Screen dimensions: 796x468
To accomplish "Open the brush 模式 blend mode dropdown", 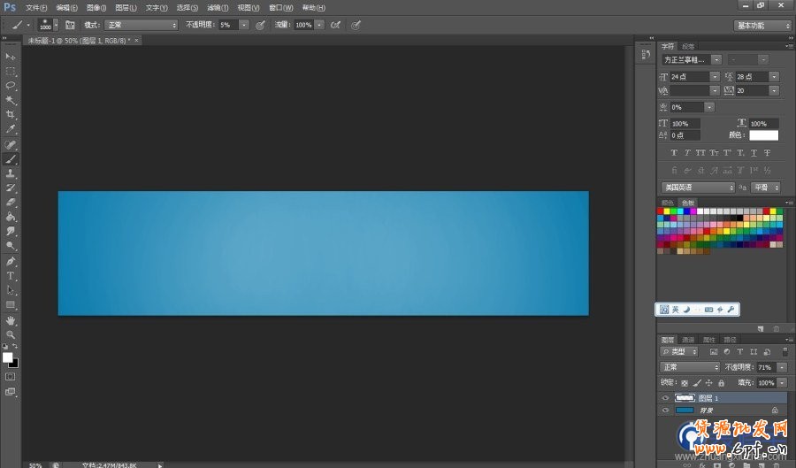I will 142,25.
